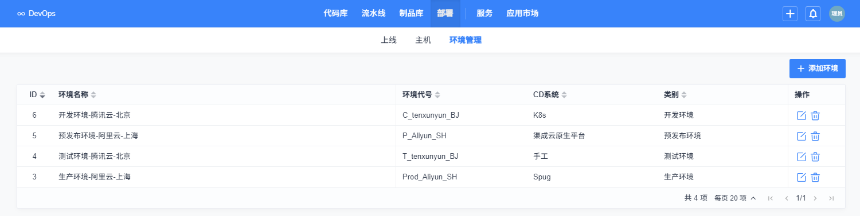Go to 应用市场 in navigation
860x216 pixels.
522,13
